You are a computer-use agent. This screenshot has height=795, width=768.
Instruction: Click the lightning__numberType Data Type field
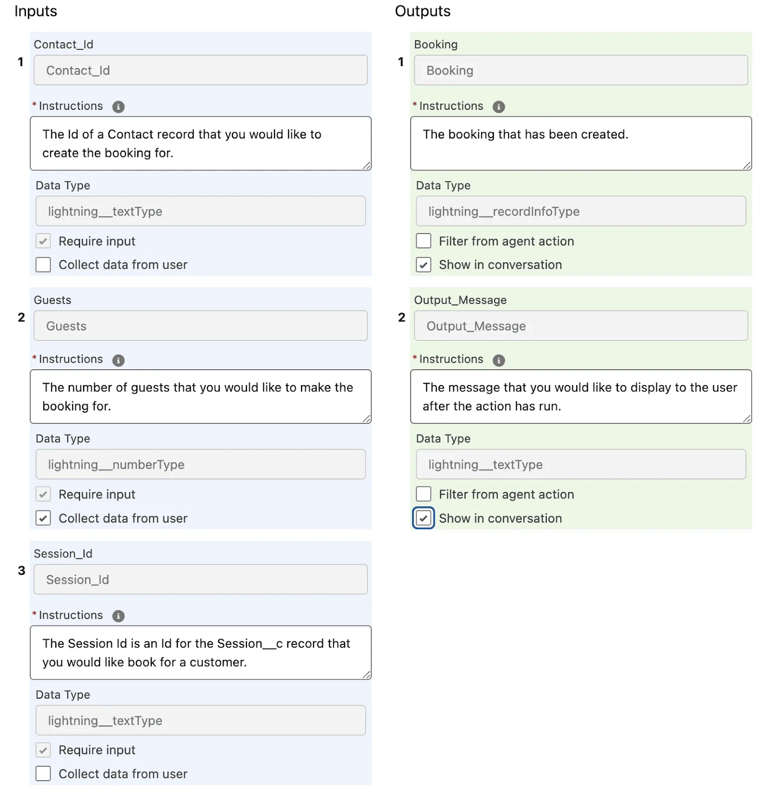(200, 465)
